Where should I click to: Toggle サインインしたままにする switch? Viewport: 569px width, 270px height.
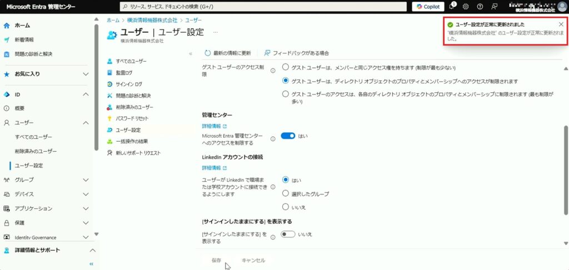point(288,234)
